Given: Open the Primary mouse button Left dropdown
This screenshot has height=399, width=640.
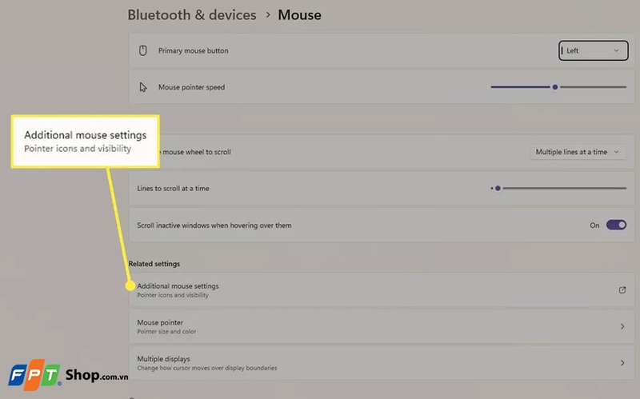Looking at the screenshot, I should point(593,50).
